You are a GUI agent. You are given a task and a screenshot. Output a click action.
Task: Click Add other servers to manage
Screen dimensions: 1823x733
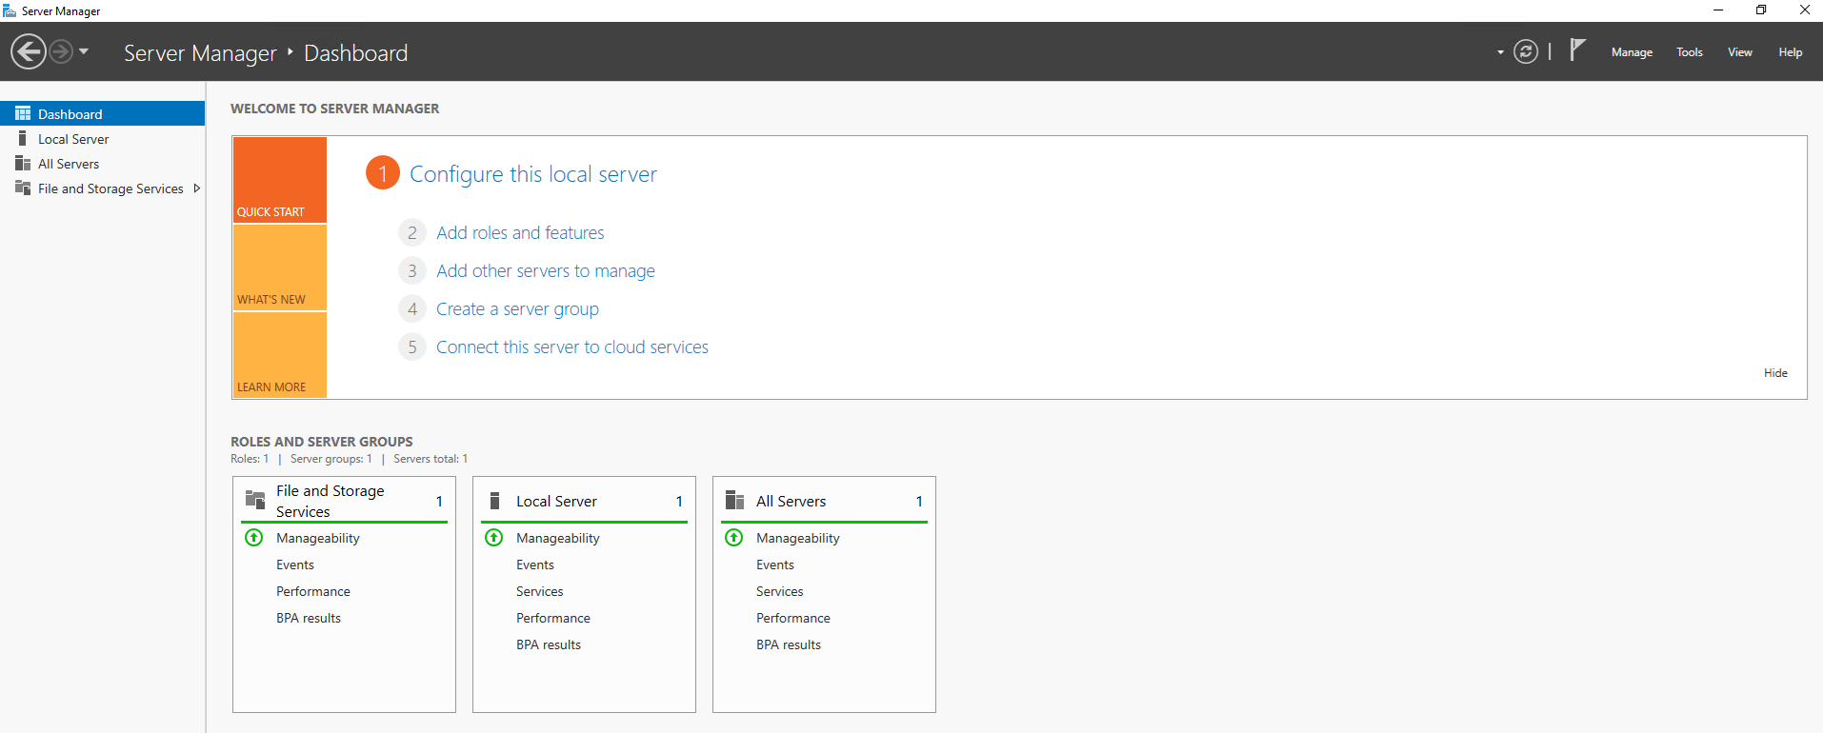546,271
